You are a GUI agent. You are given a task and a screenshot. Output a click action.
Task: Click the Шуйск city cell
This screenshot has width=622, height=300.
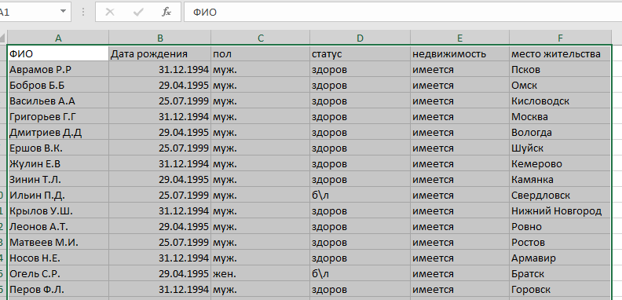(x=560, y=148)
